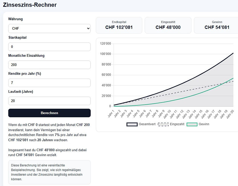This screenshot has width=238, height=186.
Task: Click the Gesamtwert legend label
Action: click(x=147, y=124)
